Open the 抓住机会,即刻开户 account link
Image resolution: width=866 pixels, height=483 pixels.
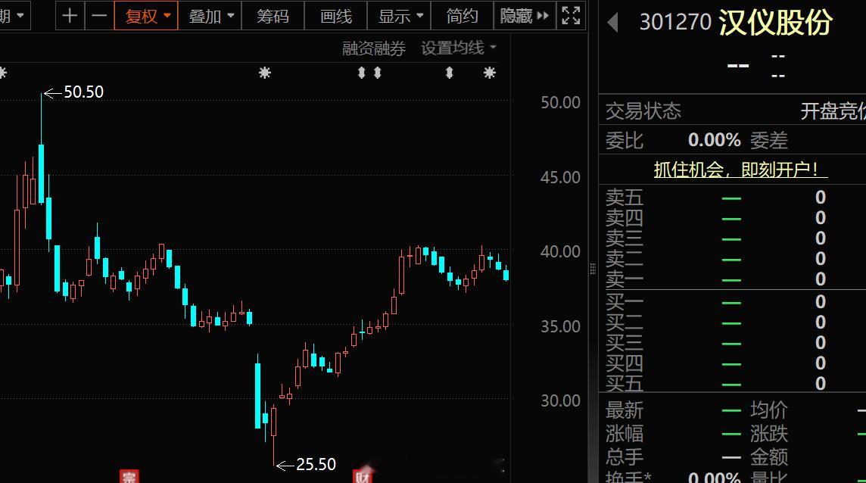[x=740, y=169]
